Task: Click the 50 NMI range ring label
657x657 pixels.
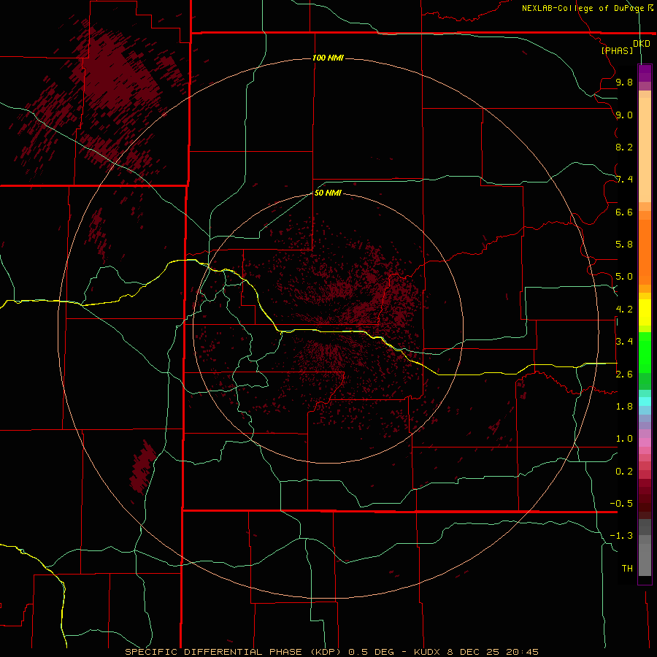Action: [328, 193]
